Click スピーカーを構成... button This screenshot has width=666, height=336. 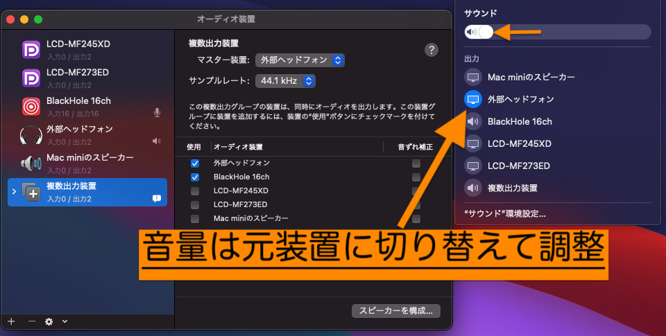(x=396, y=310)
